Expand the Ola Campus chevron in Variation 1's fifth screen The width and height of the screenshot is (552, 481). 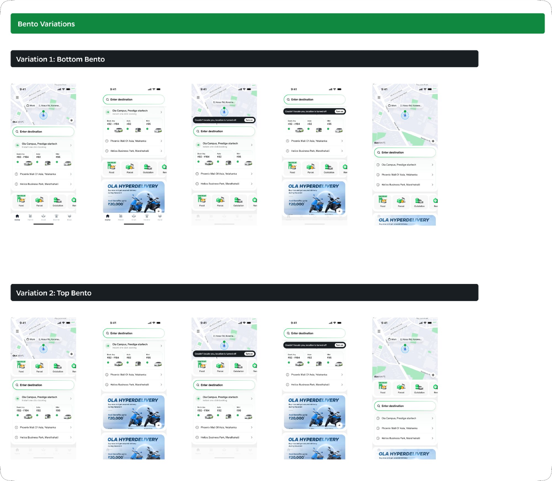coord(432,165)
